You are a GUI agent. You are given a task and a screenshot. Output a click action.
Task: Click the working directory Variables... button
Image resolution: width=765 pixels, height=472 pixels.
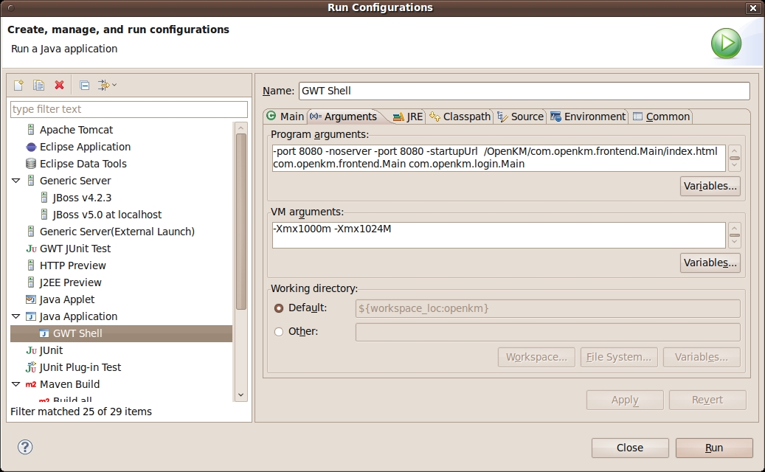[x=701, y=358]
